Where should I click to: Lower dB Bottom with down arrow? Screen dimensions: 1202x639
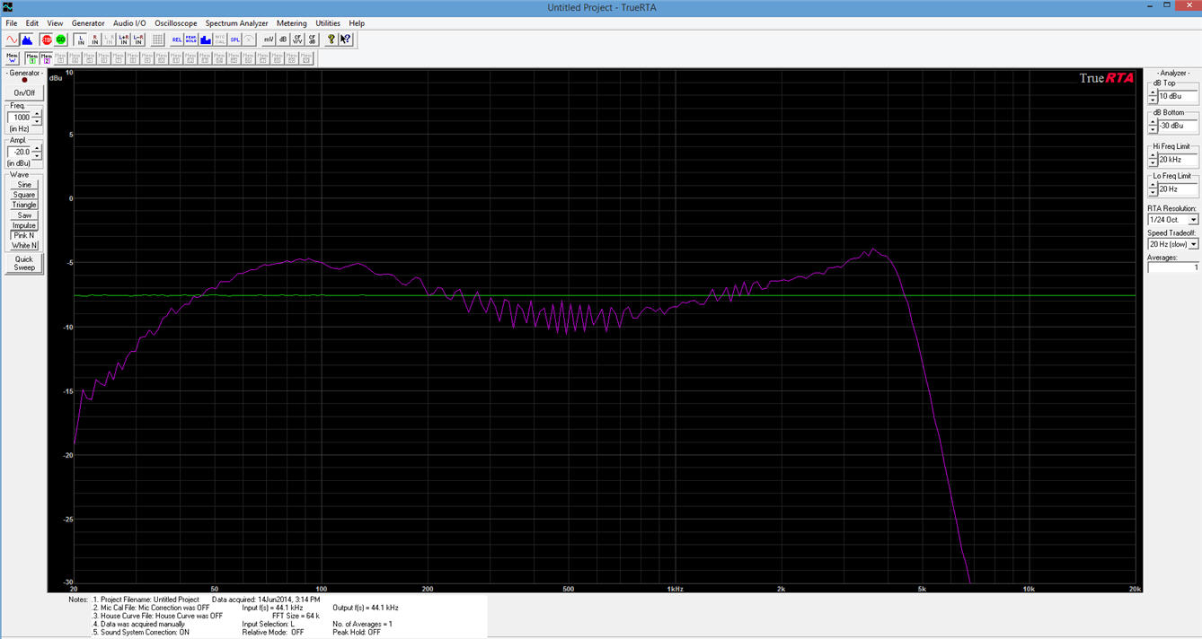click(1153, 129)
